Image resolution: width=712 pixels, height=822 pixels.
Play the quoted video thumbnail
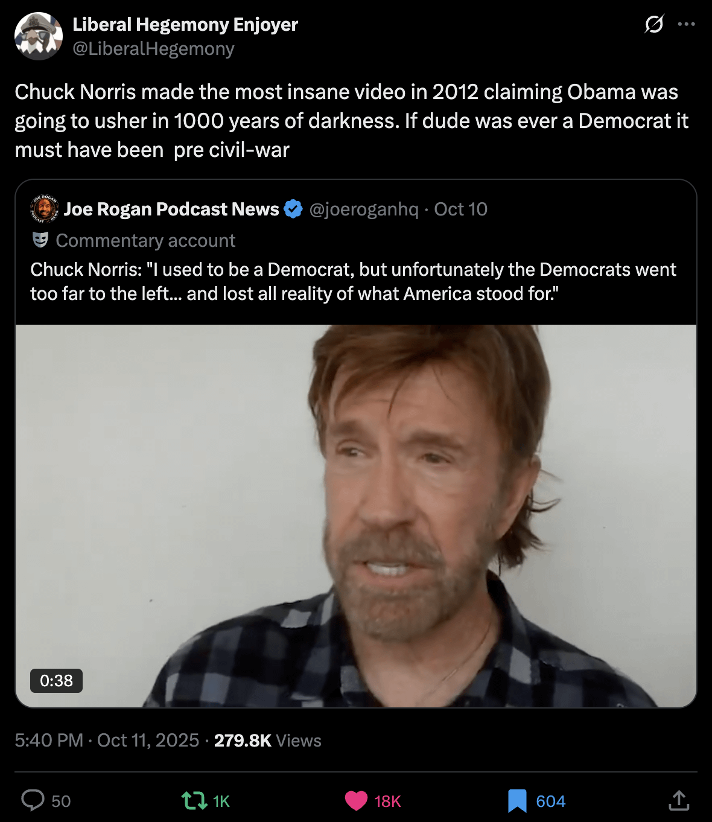click(x=356, y=515)
